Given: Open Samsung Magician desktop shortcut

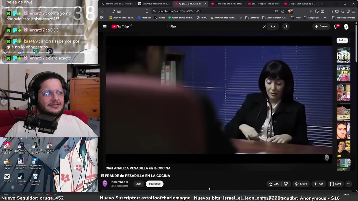Looking at the screenshot, I should (x=21, y=148).
